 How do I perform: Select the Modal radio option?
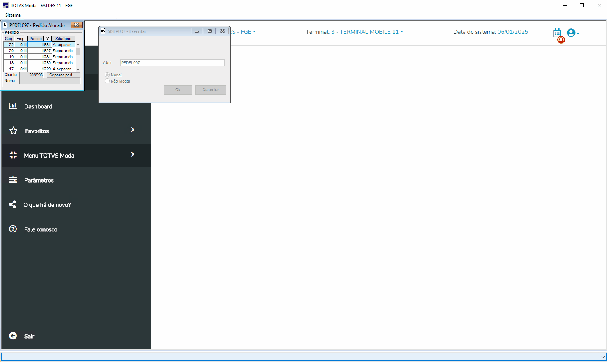pyautogui.click(x=107, y=75)
